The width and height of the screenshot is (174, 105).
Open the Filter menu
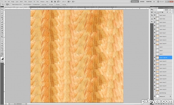26,1
